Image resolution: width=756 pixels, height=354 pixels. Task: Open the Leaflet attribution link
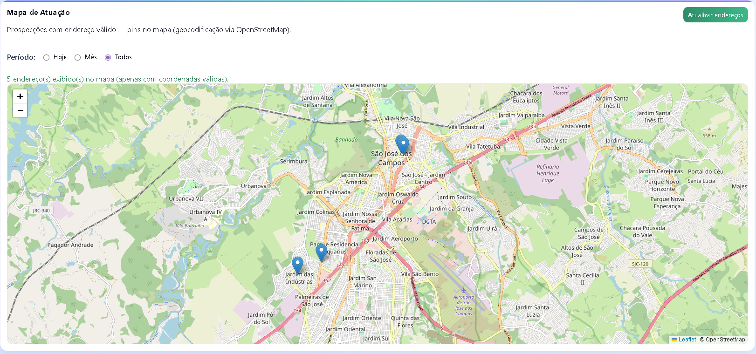[687, 340]
